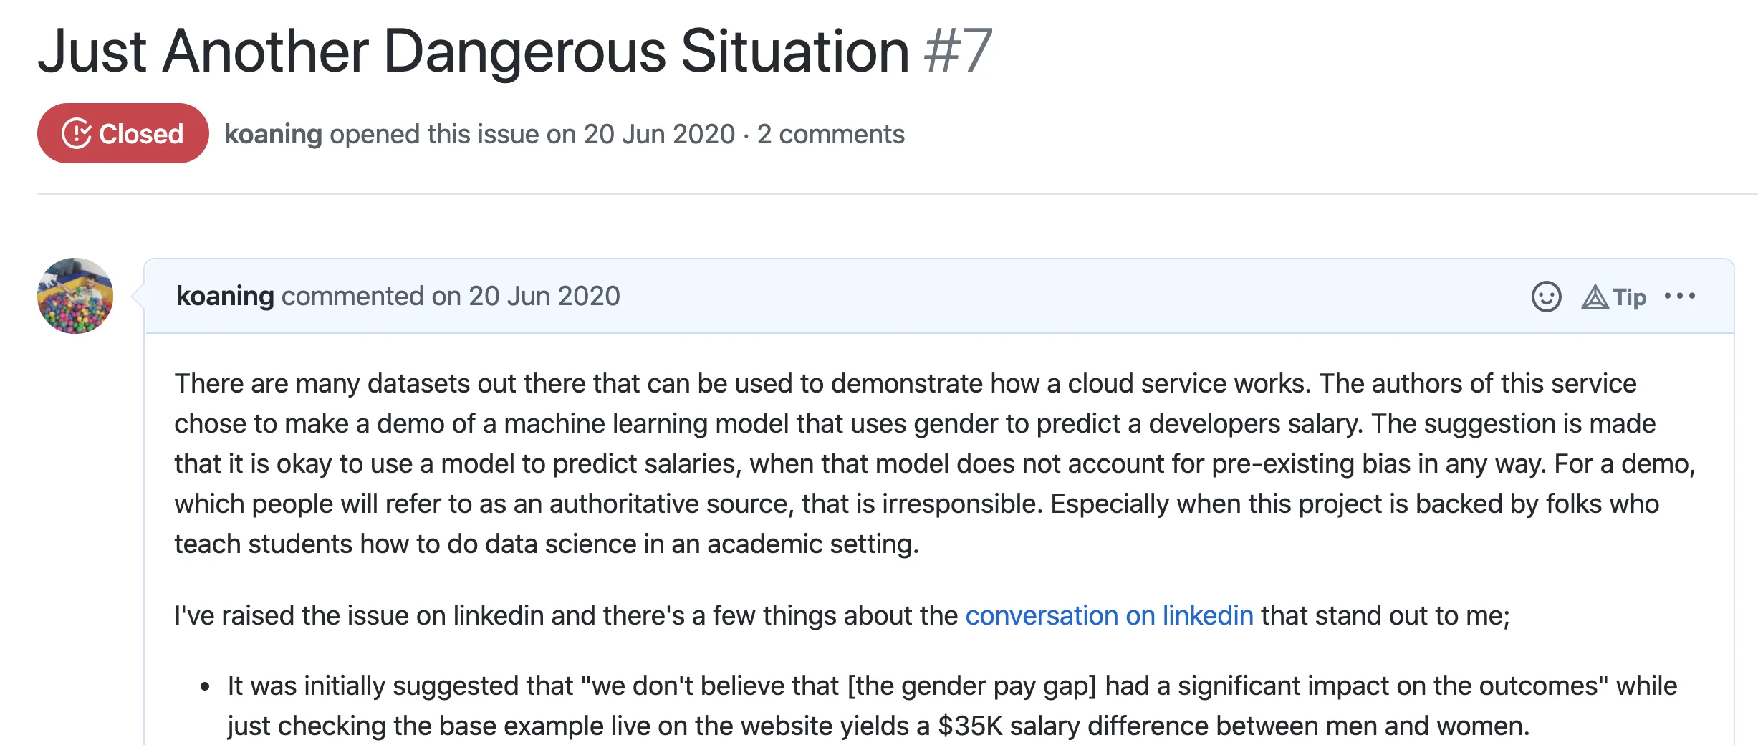Image resolution: width=1758 pixels, height=745 pixels.
Task: Click the 'Just Another Dangerous Situation' title
Action: (x=474, y=51)
